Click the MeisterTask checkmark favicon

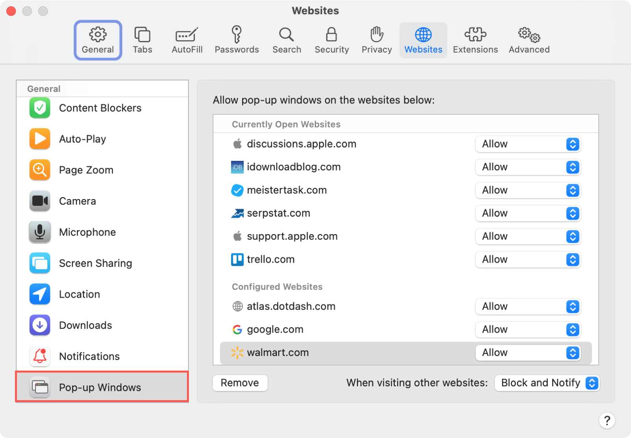[237, 190]
